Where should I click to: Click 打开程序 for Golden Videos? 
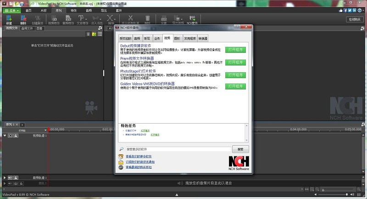click(235, 86)
